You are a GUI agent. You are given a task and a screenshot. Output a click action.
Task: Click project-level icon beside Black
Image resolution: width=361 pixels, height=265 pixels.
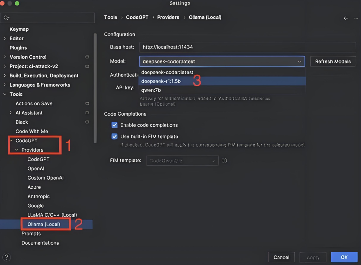87,122
